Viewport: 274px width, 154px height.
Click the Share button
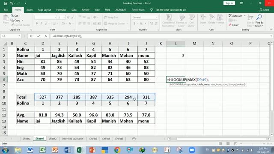pos(264,10)
